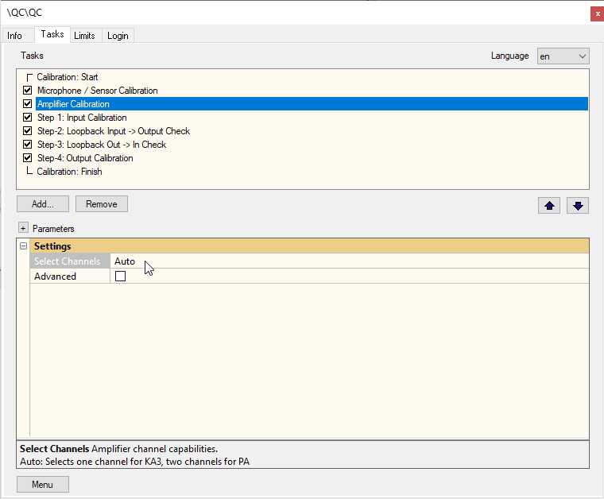Enable the Advanced settings checkbox

[x=120, y=276]
